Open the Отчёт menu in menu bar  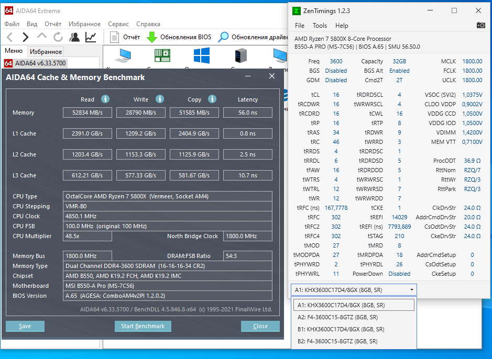(x=53, y=24)
